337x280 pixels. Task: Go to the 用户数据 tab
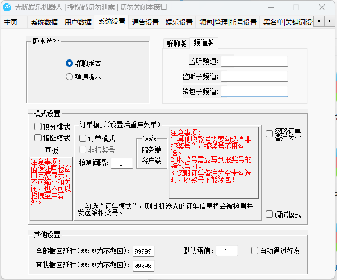(x=78, y=22)
